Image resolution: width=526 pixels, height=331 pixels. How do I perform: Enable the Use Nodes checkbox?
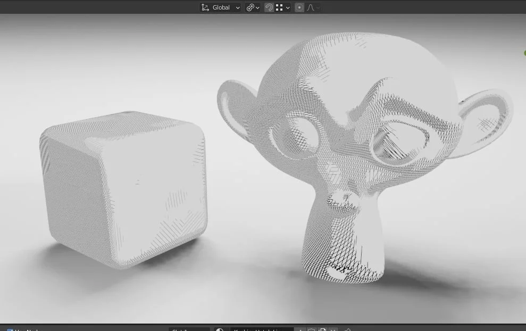pyautogui.click(x=10, y=329)
